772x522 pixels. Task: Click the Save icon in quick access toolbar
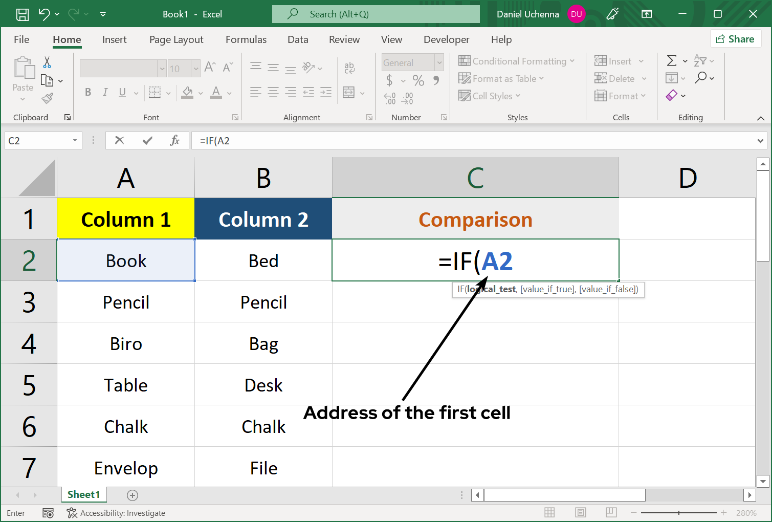click(23, 14)
